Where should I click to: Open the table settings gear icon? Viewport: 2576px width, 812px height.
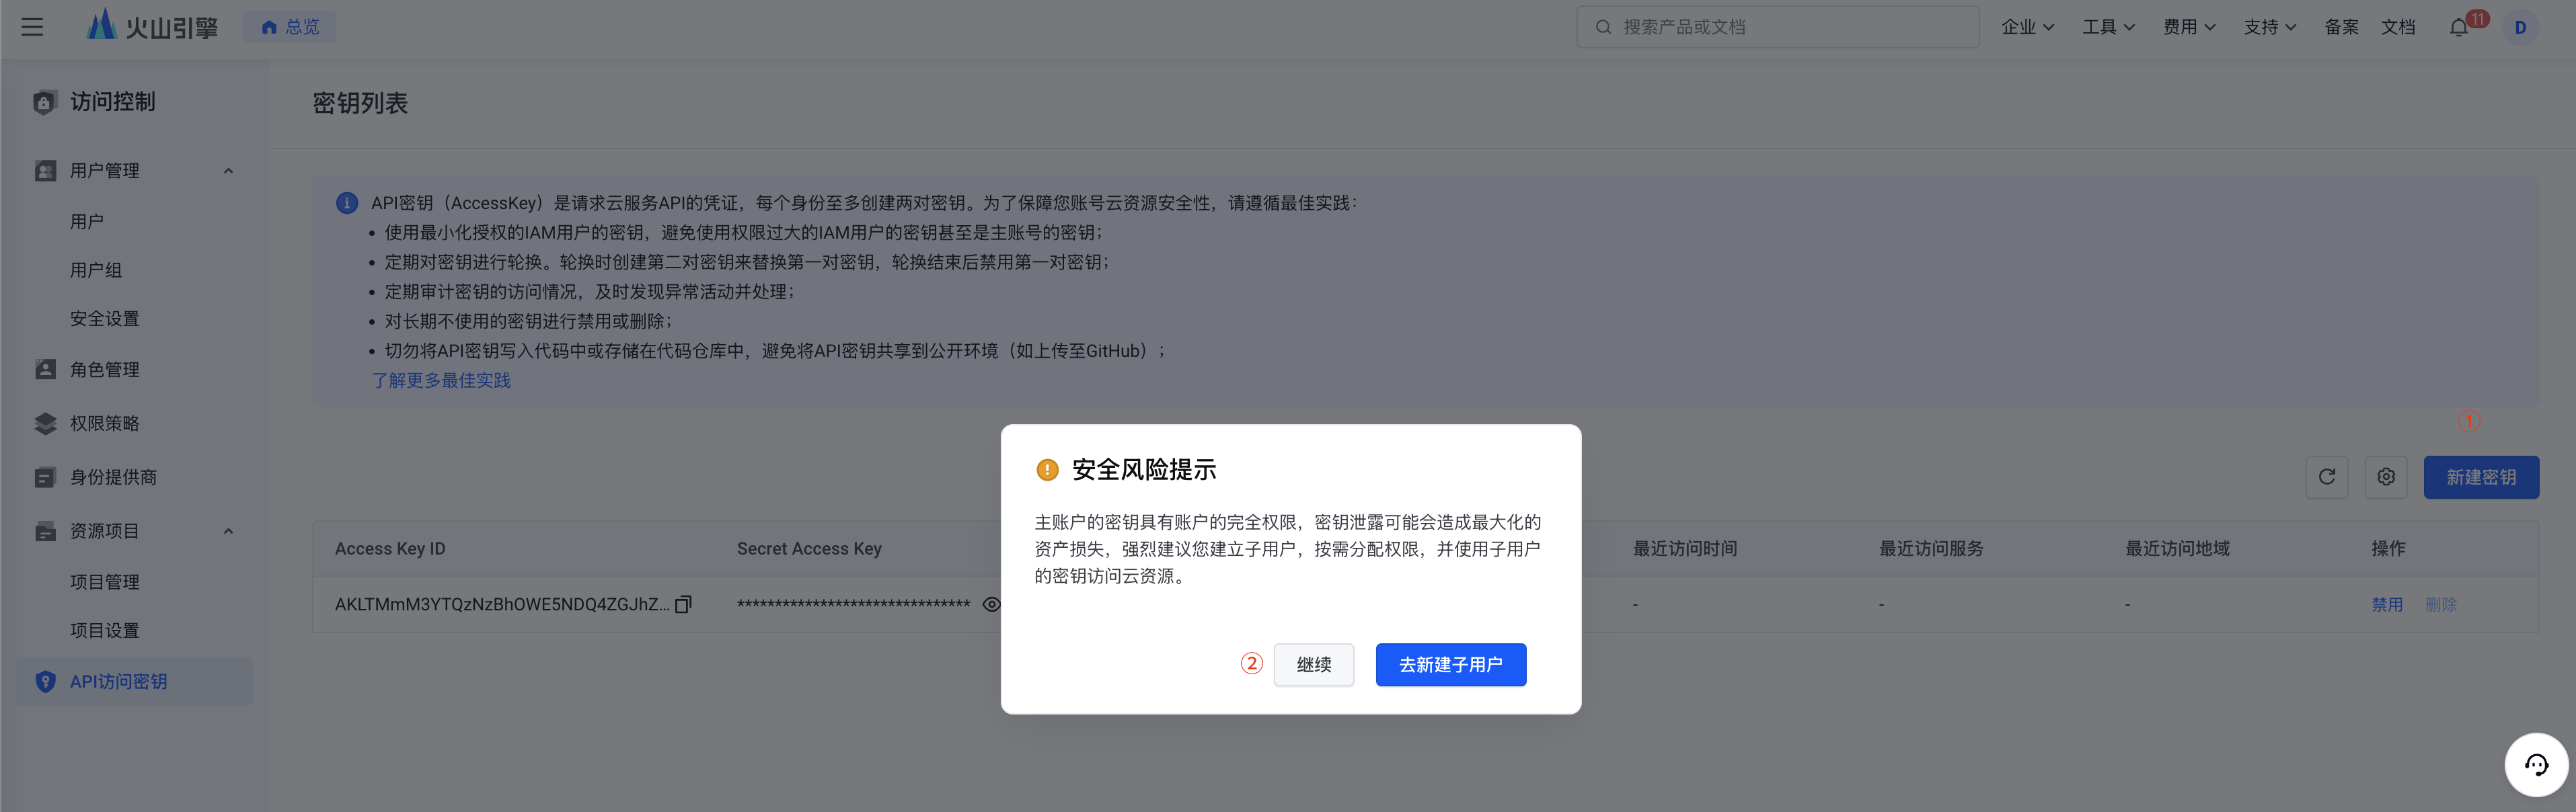pos(2386,477)
